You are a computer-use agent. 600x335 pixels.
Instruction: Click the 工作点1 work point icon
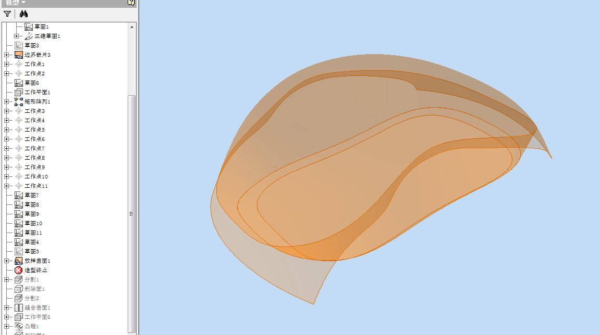(x=19, y=64)
